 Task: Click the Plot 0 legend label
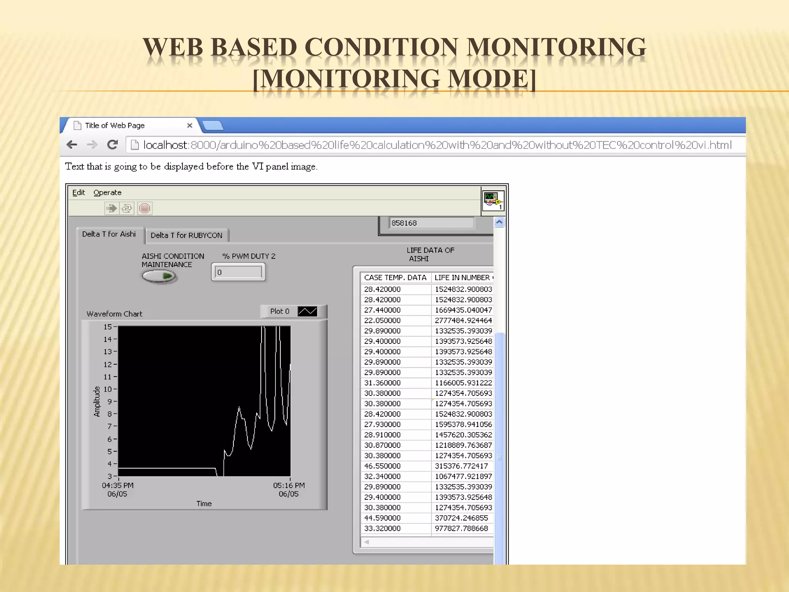click(280, 311)
